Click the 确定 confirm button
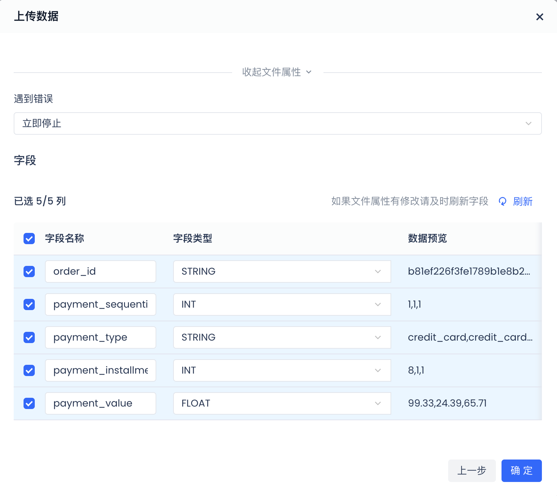557x496 pixels. [x=521, y=471]
